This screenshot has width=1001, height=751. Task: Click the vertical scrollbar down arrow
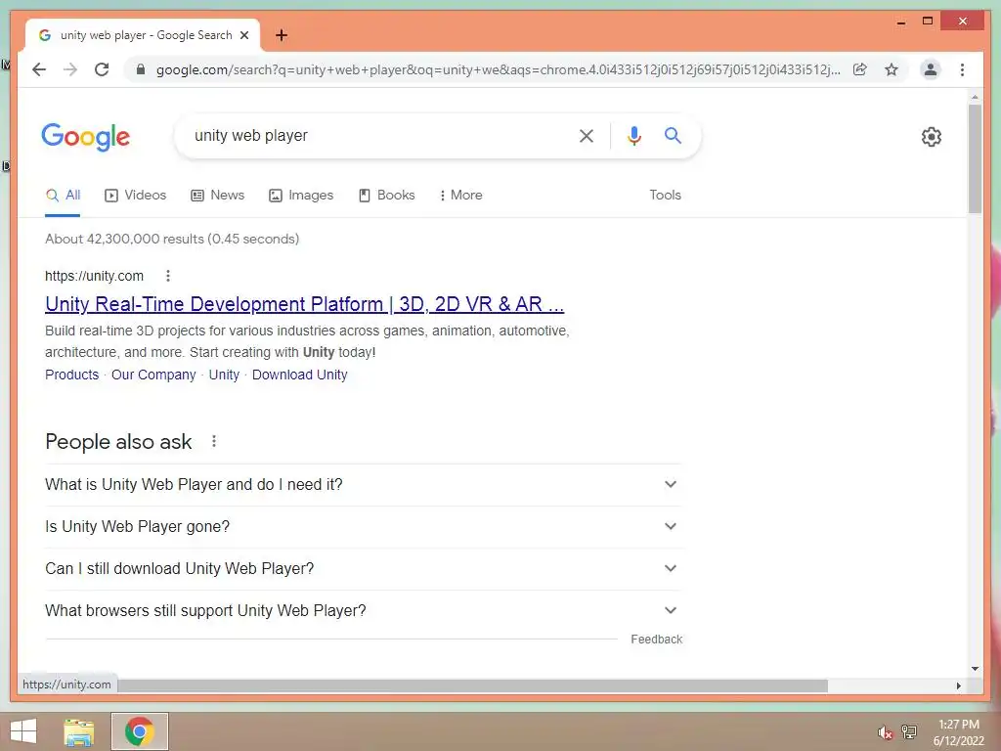975,669
